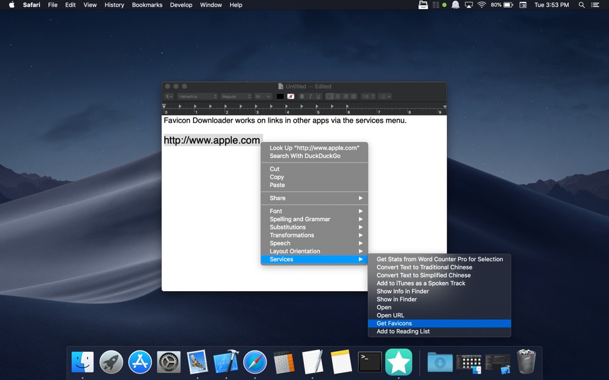This screenshot has width=609, height=380.
Task: Open yellow Notes icon in dock
Action: 342,362
